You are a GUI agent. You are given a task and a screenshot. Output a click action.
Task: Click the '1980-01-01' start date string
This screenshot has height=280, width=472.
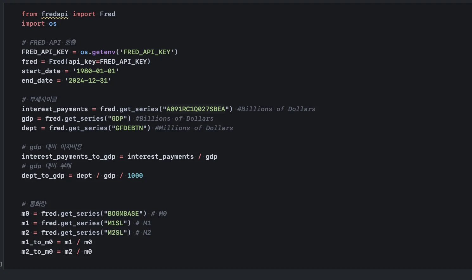96,71
